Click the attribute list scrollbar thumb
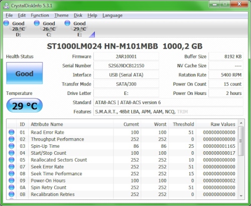The image size is (251, 206). tap(241, 141)
